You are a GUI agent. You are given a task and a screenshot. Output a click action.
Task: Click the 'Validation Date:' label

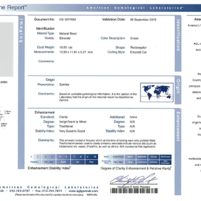click(x=114, y=20)
